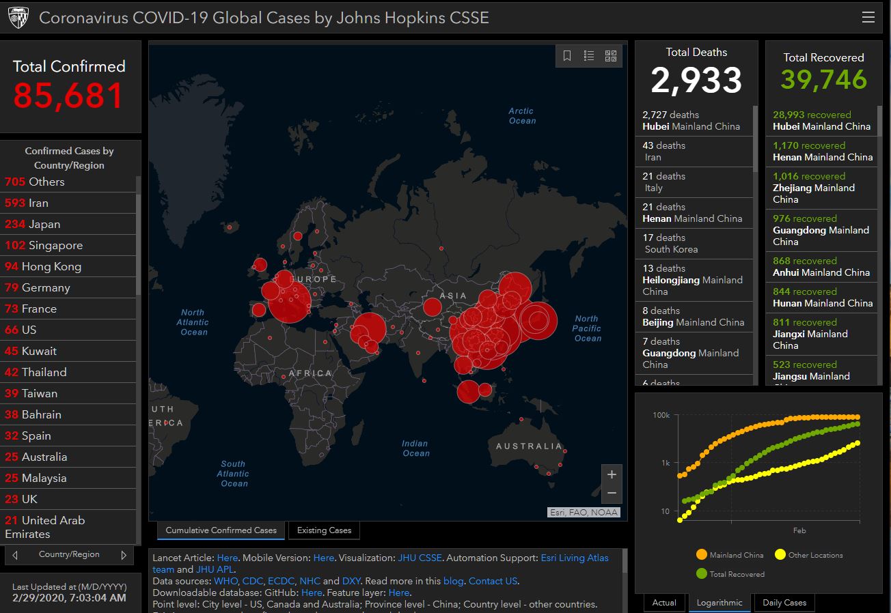Select Bahrain in the country list
The width and height of the screenshot is (891, 613).
click(x=68, y=414)
